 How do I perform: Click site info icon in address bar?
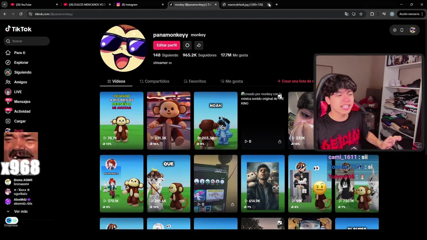(30, 14)
